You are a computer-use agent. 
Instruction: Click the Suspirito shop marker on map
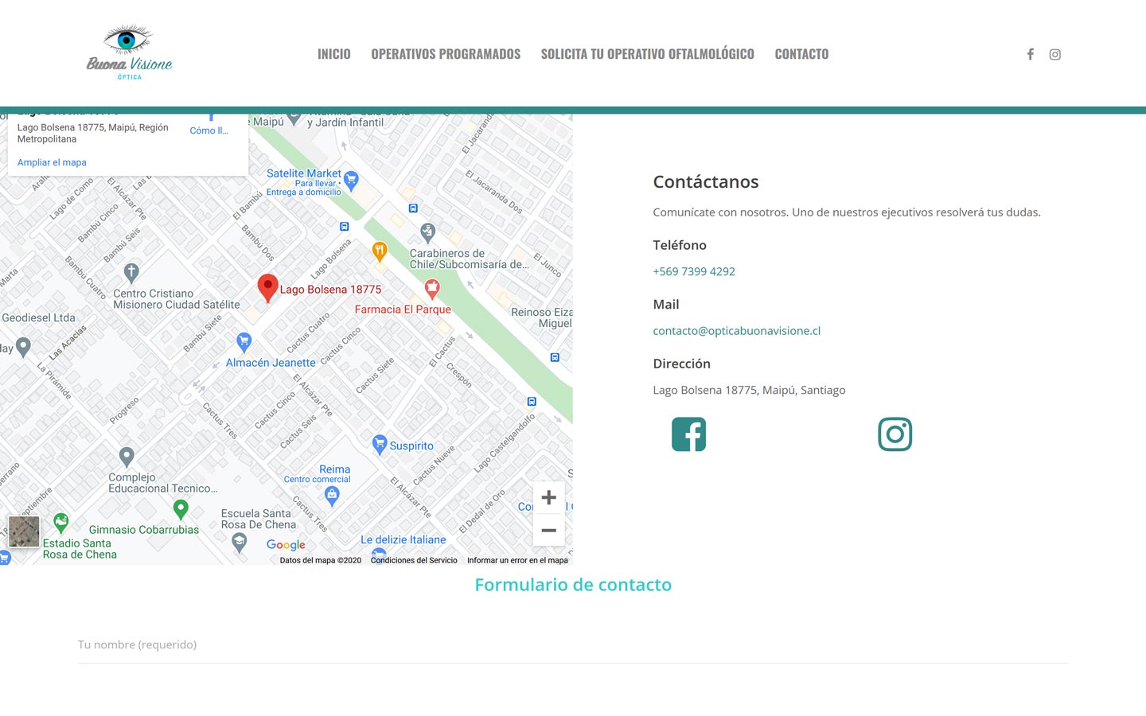coord(380,443)
